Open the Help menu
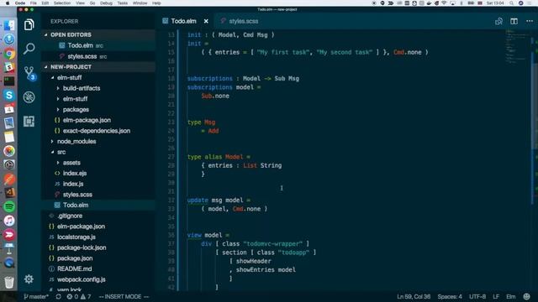538x302 pixels. [156, 3]
